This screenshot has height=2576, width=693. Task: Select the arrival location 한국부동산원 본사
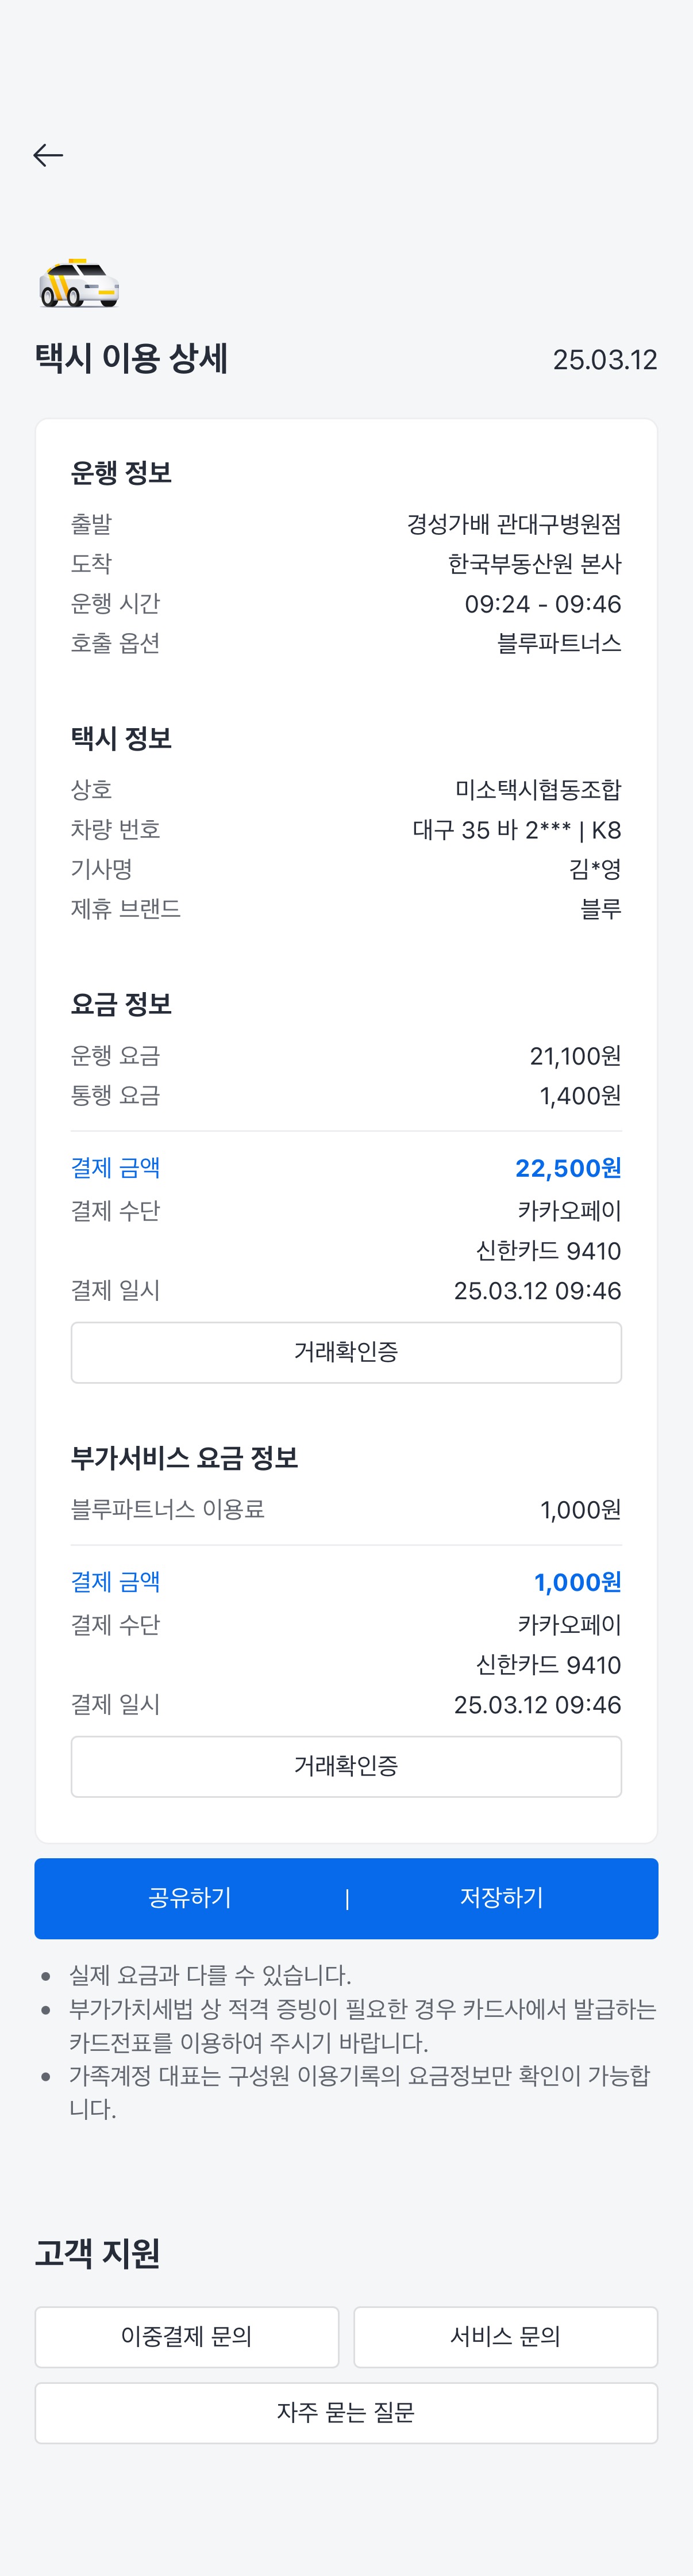534,564
